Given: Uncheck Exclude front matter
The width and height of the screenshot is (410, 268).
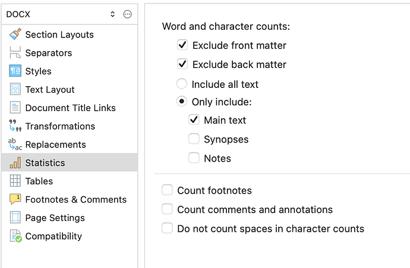Looking at the screenshot, I should 182,45.
